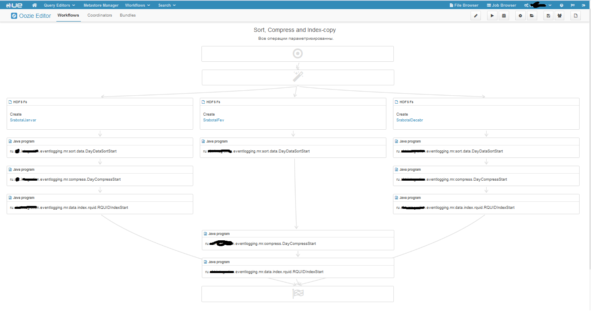Click the HDFS Fs icon above SrabotalJanvar

10,102
